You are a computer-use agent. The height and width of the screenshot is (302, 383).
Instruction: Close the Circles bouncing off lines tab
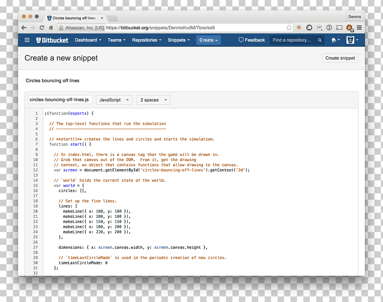click(x=102, y=18)
